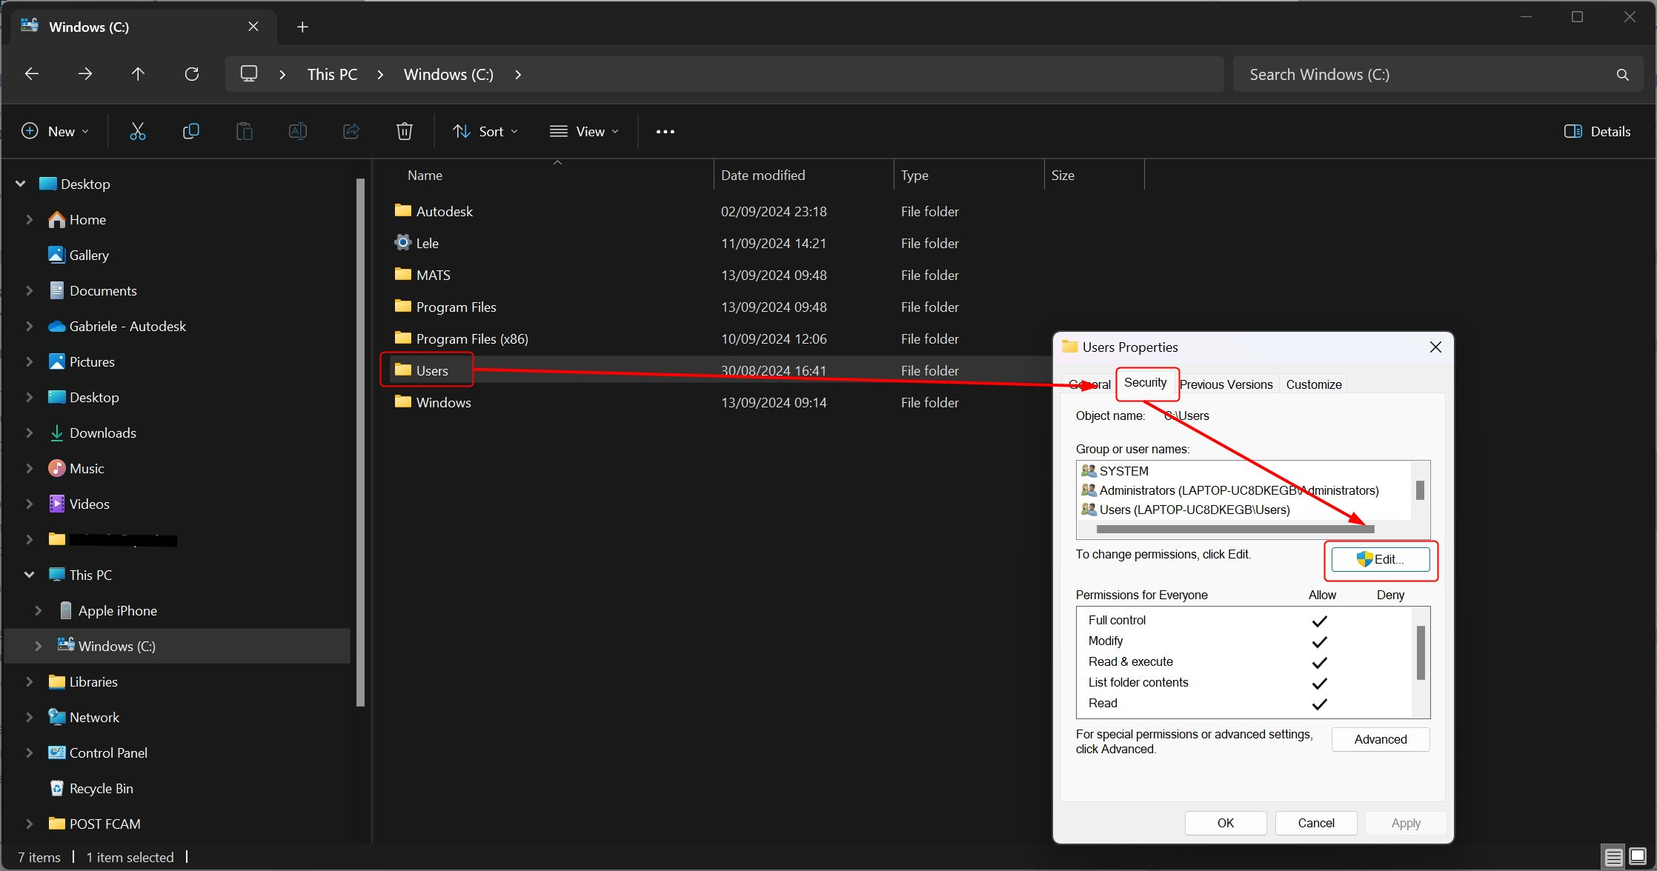Click the Edit... permissions button

1380,559
